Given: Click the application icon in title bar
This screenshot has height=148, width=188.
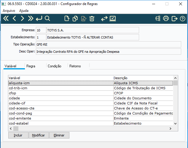Looking at the screenshot, I should (4, 4).
